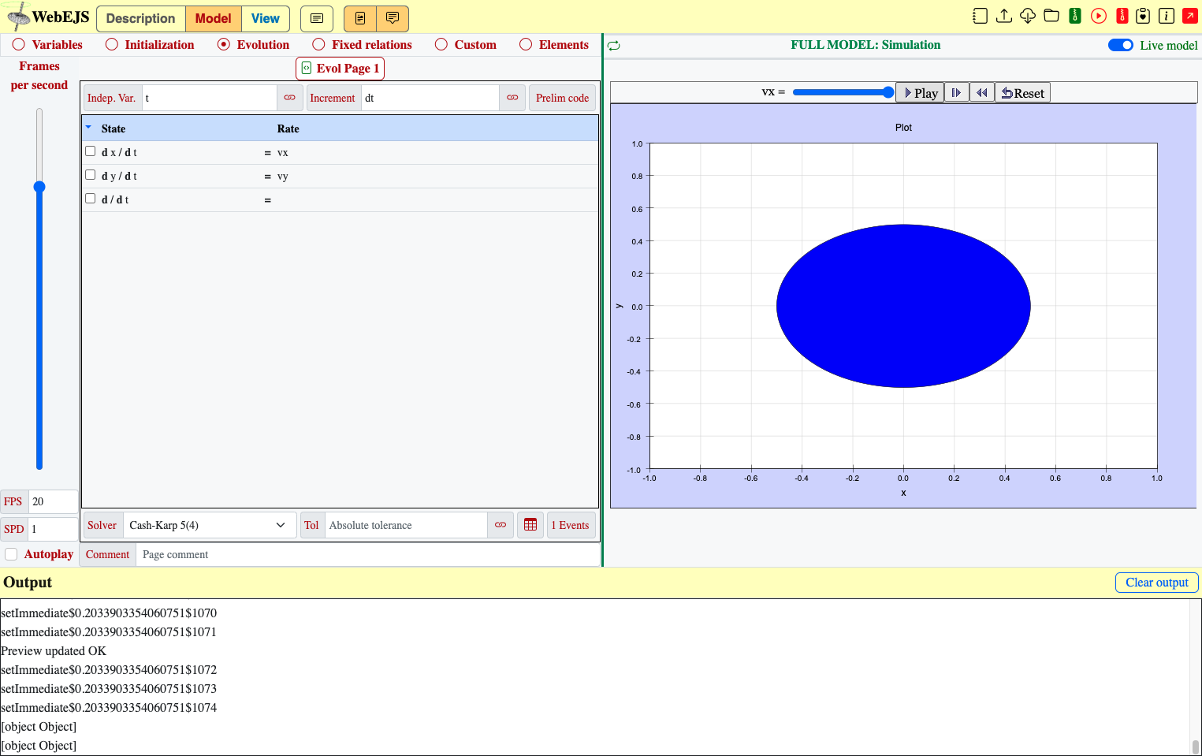Click the link icon next to Absolute tolerance
The image size is (1202, 756).
tap(501, 525)
